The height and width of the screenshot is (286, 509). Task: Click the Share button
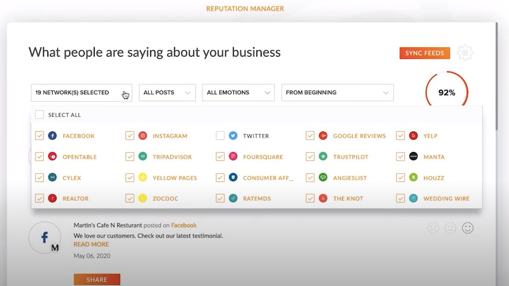coord(97,279)
